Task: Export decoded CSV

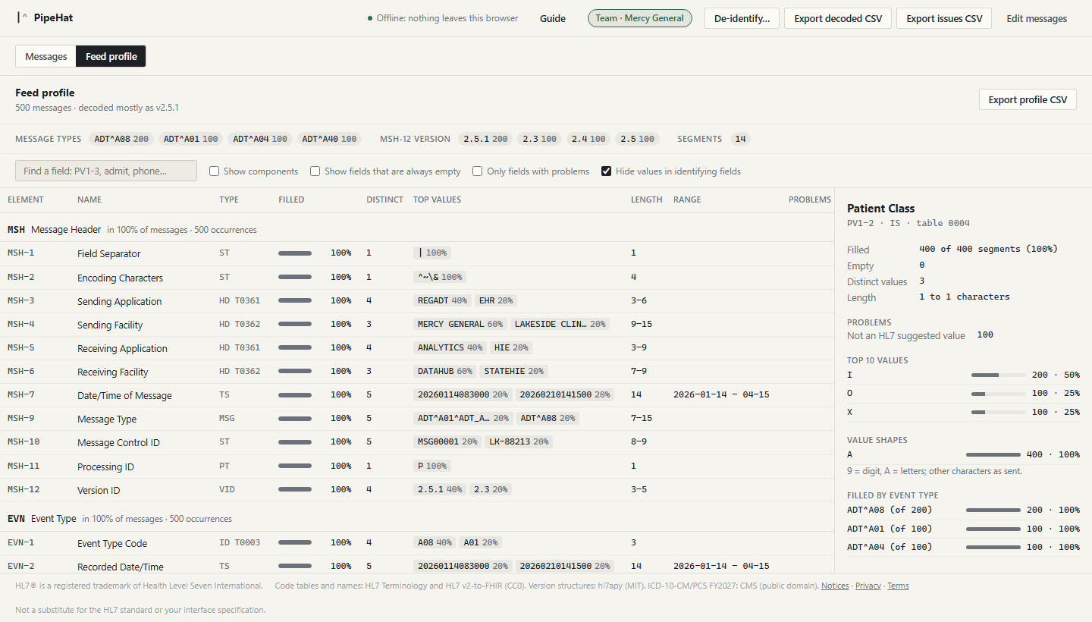Action: 838,18
